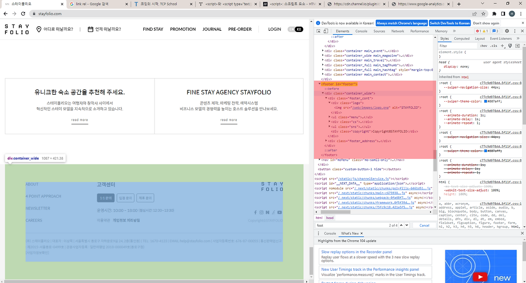
Task: Click the #007aff swiper-theme-color swatch
Action: (486, 101)
